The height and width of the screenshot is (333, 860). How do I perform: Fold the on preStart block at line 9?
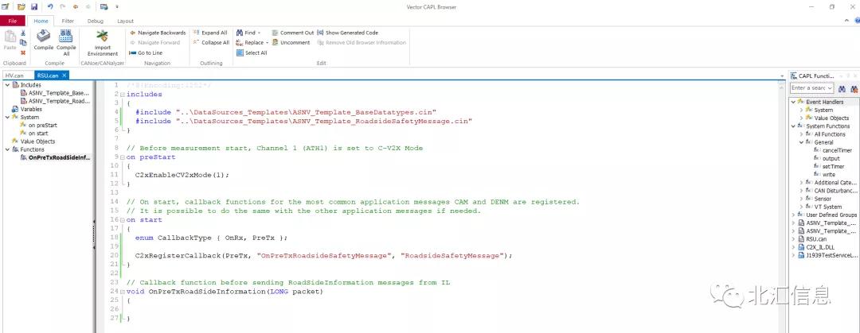[123, 157]
